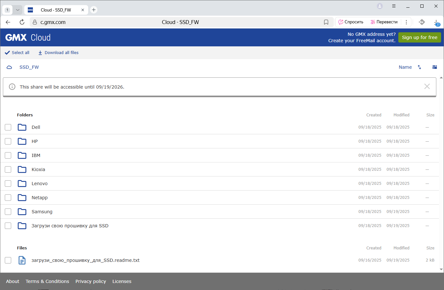Click scrollbar up arrow
This screenshot has width=444, height=290.
coord(441,78)
